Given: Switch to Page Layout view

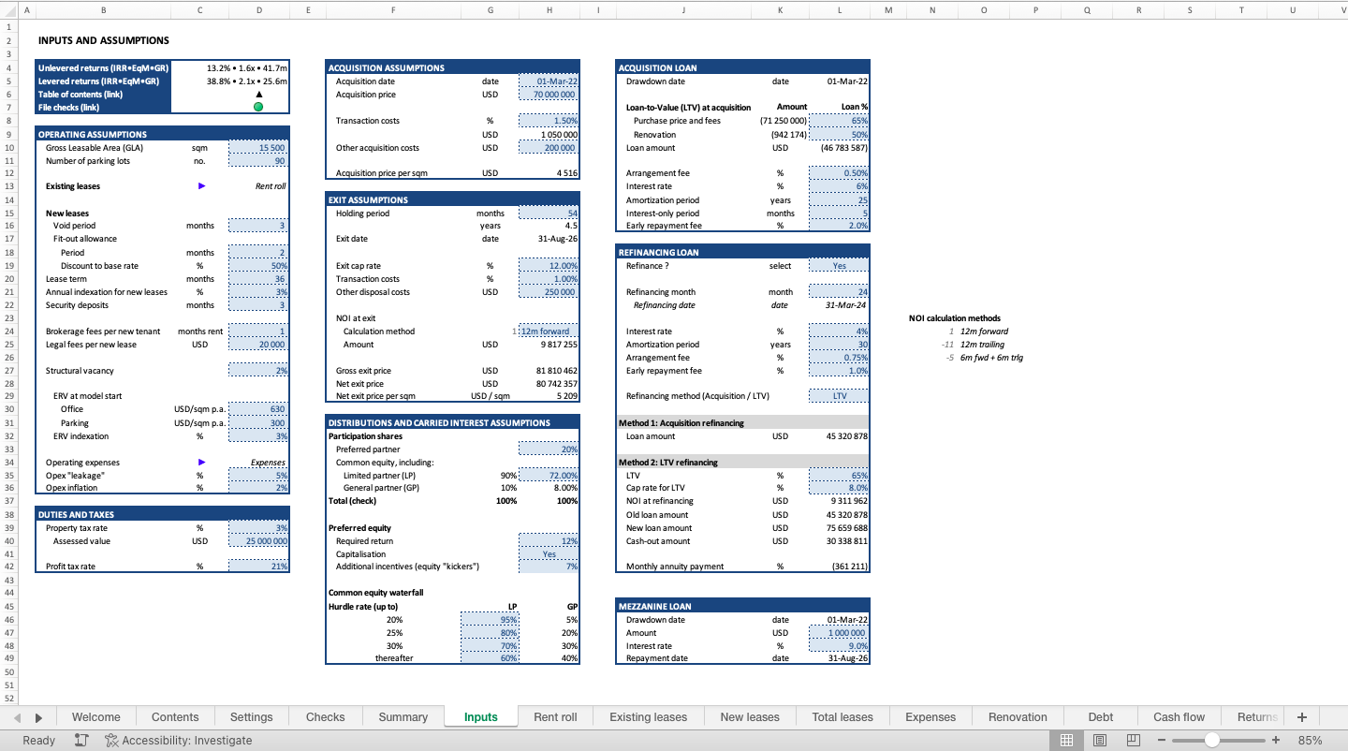Looking at the screenshot, I should [1100, 740].
